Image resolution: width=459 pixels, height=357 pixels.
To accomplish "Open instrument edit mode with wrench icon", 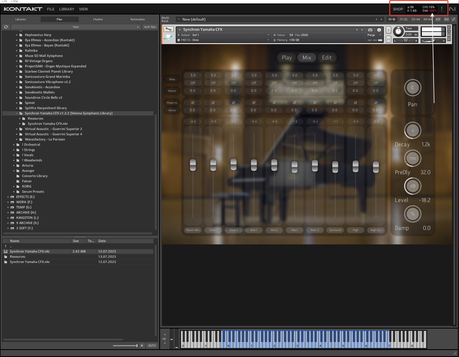I will 168,29.
